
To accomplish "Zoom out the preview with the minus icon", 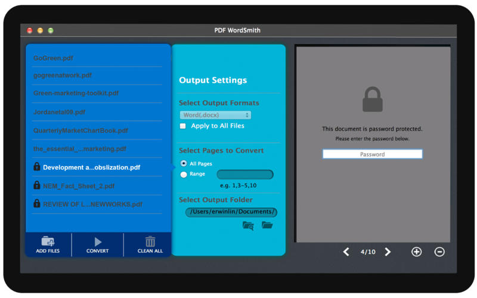I will coord(439,252).
